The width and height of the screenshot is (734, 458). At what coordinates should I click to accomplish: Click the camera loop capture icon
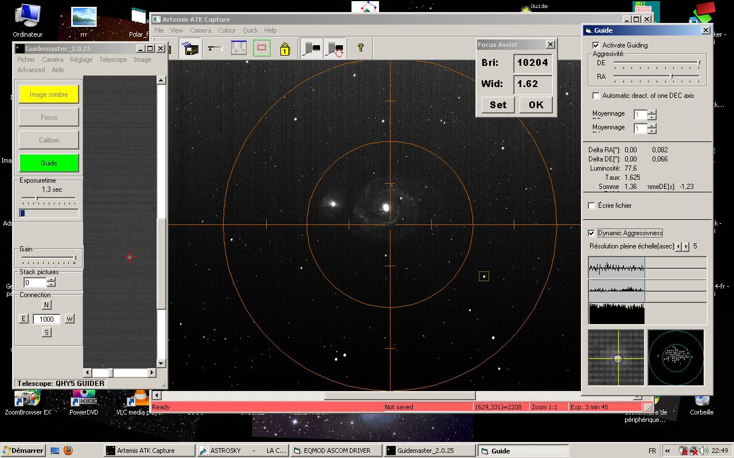coord(334,49)
